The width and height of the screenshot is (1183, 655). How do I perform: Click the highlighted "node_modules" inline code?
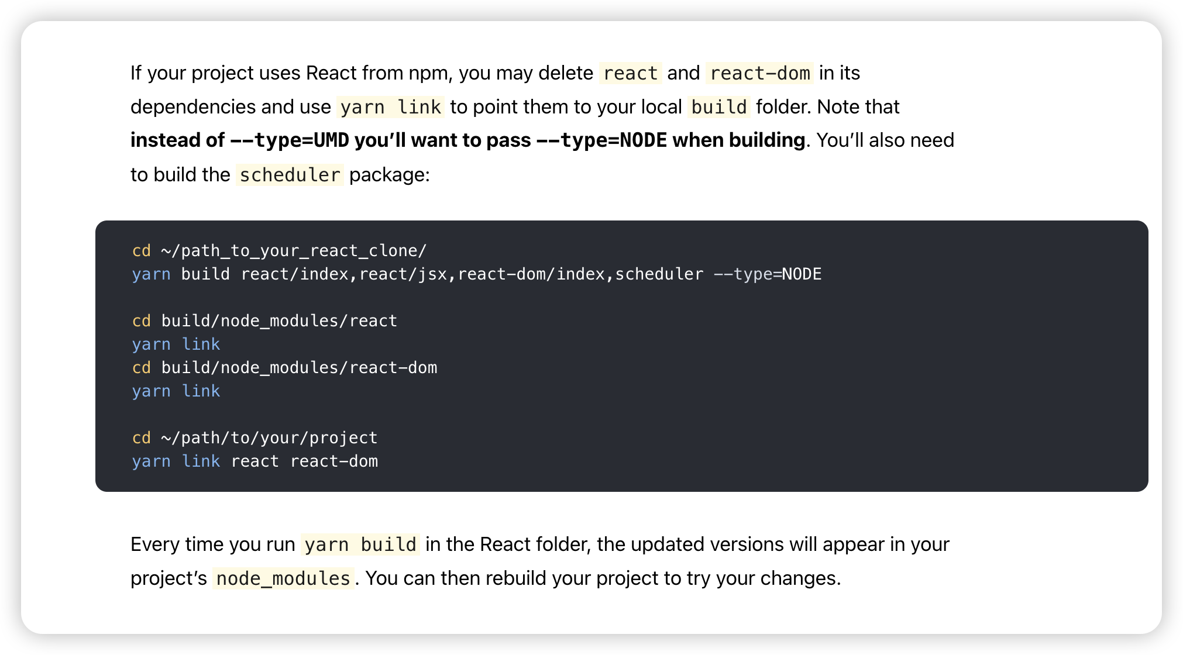coord(283,578)
